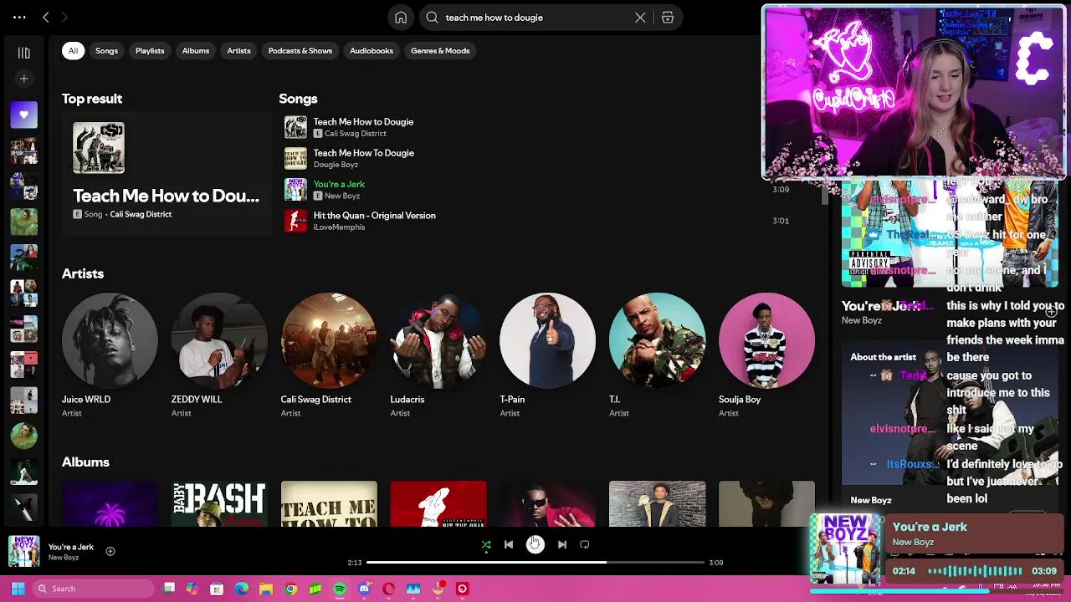Open You're a Jerk title in player bar

point(71,547)
